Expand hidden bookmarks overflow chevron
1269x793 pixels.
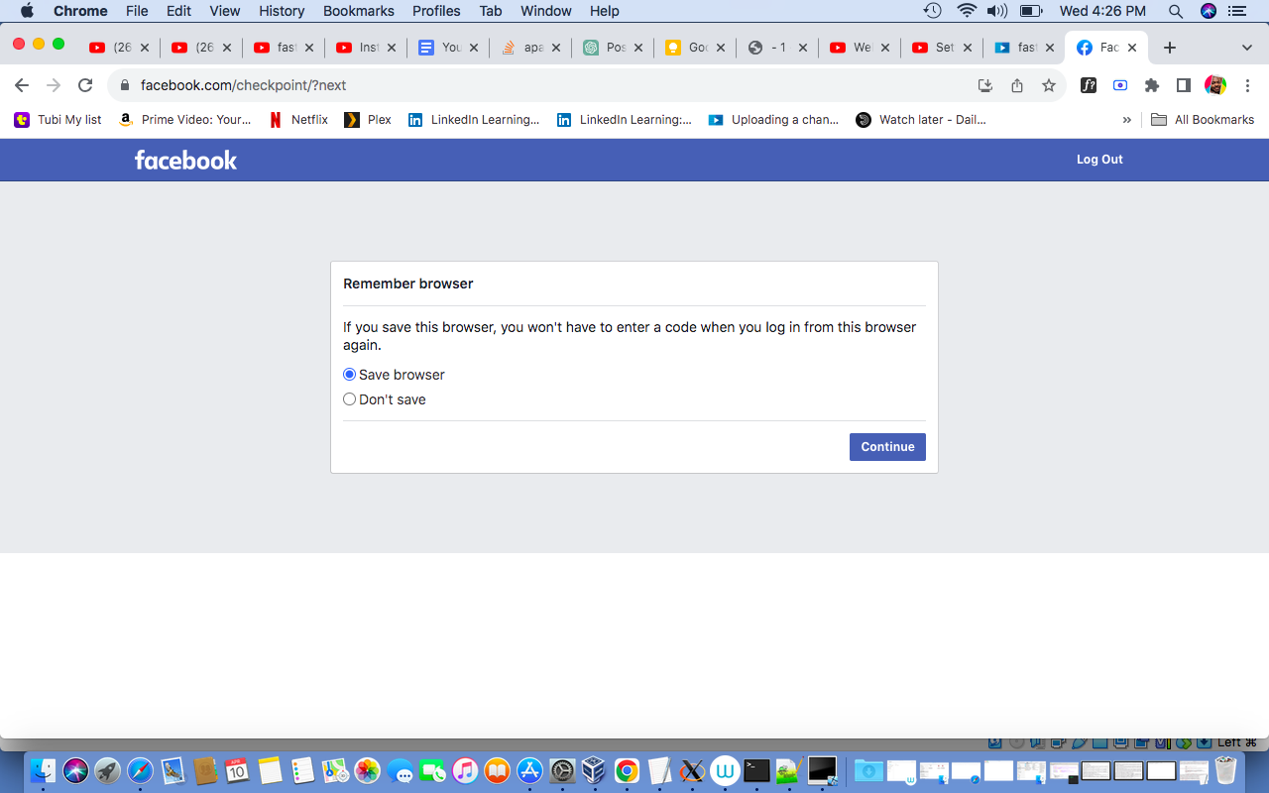coord(1126,120)
